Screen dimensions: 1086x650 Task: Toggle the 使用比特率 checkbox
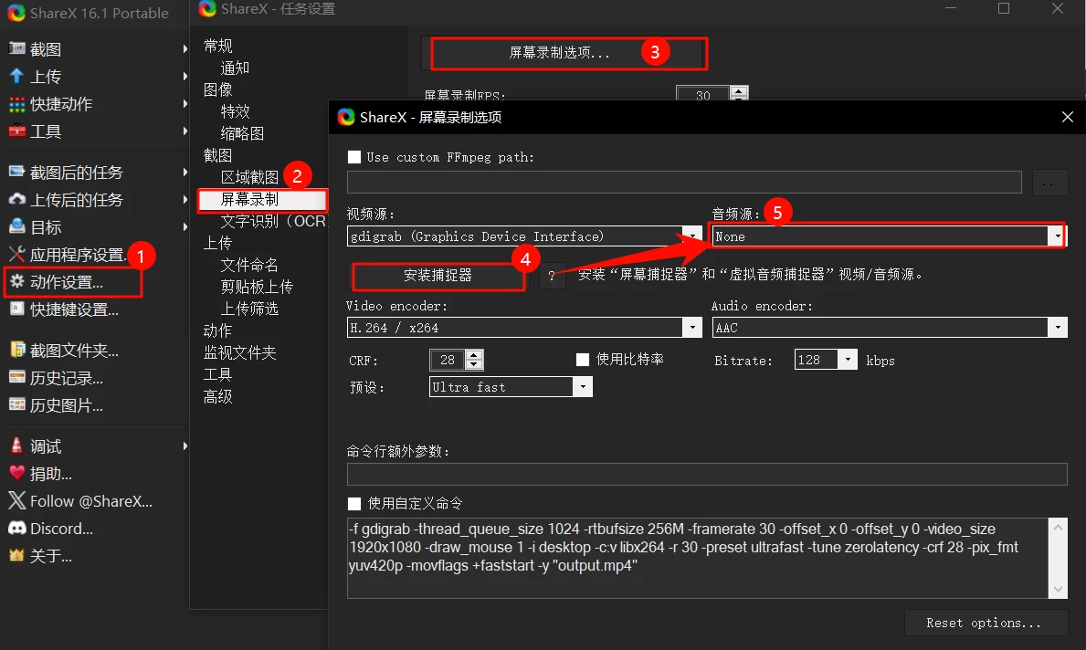click(x=583, y=360)
